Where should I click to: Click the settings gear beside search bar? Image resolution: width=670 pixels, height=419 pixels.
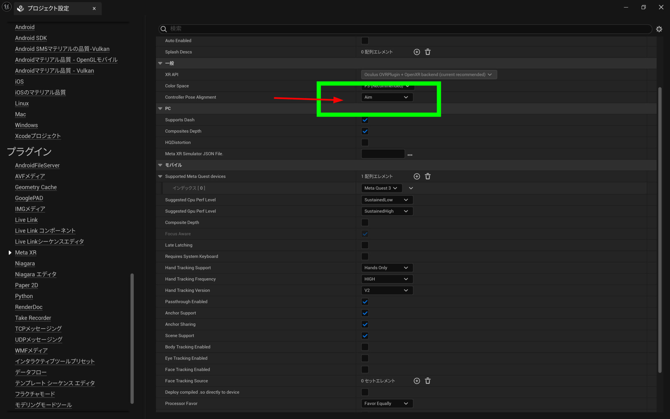point(659,29)
